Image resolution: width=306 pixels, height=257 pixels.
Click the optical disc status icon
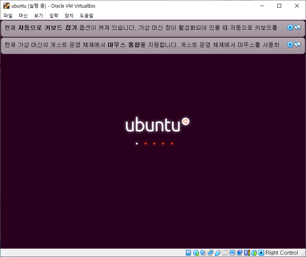pos(196,253)
